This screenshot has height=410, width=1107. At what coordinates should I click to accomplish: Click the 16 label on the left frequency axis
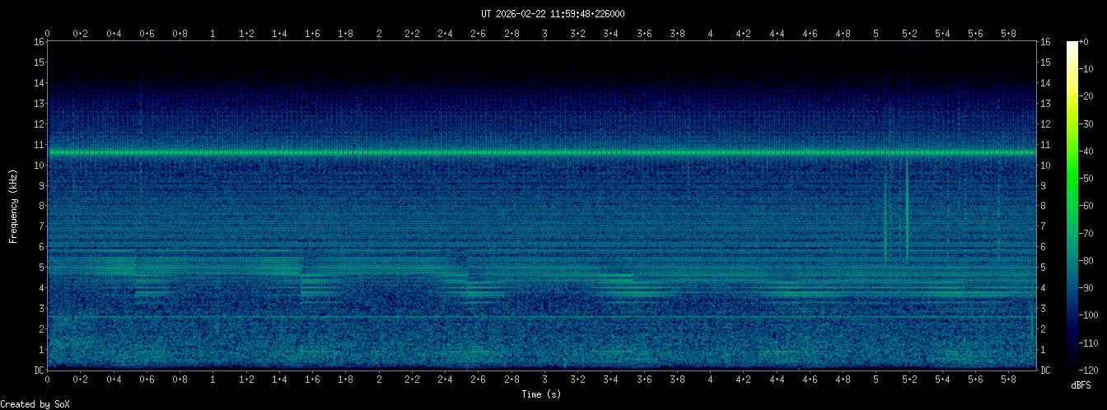tap(39, 42)
